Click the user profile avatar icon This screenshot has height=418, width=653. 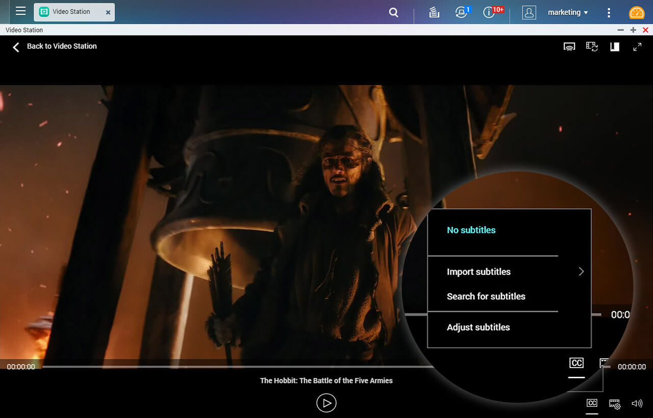(x=529, y=12)
